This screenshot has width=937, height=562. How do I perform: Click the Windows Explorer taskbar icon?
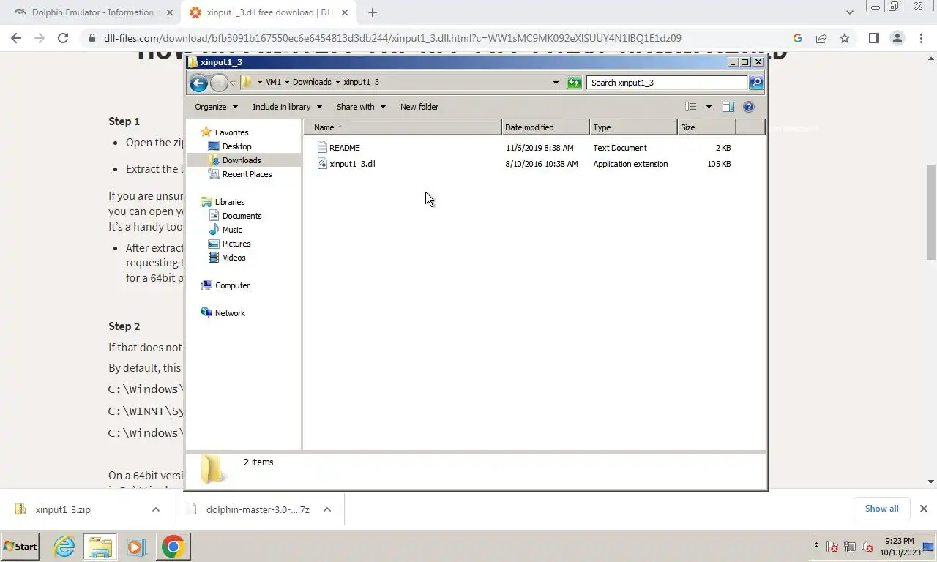tap(100, 547)
